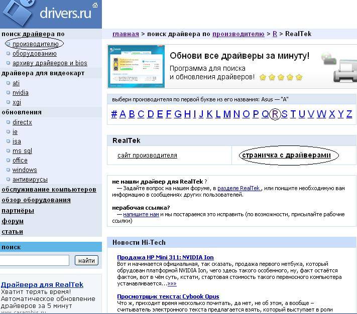Click banner headline Обнови все драйверы
Viewport: 357px width, 314px height.
240,56
